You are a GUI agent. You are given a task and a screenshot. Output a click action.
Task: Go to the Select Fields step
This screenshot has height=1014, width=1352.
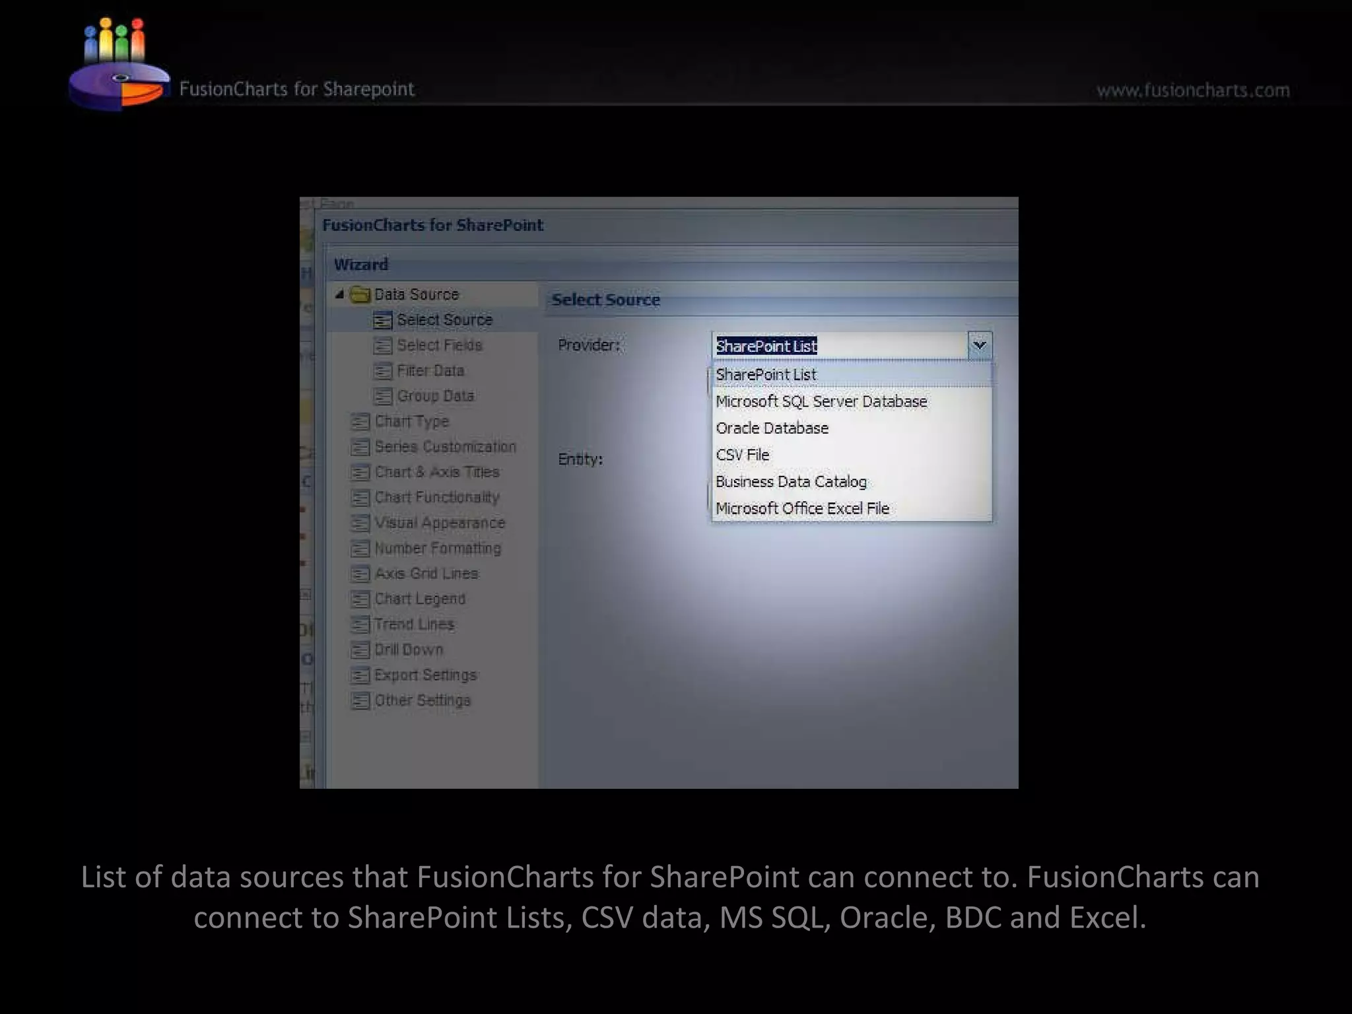pyautogui.click(x=440, y=345)
